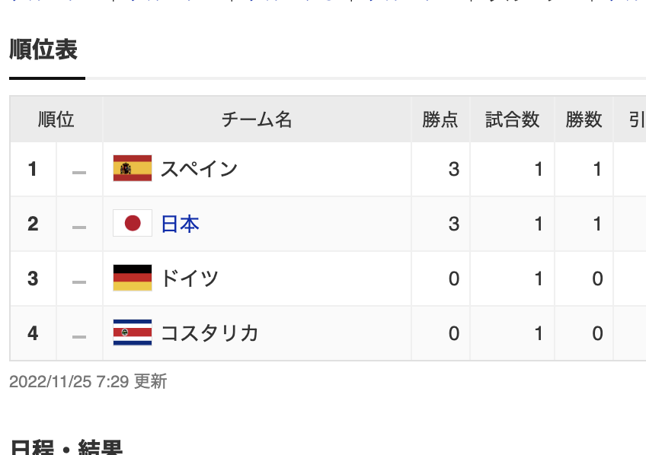Viewport: 646px width, 455px height.
Task: Click the rank change dash beside Spain
Action: (x=79, y=173)
